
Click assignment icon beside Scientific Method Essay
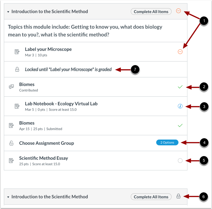coord(11,161)
